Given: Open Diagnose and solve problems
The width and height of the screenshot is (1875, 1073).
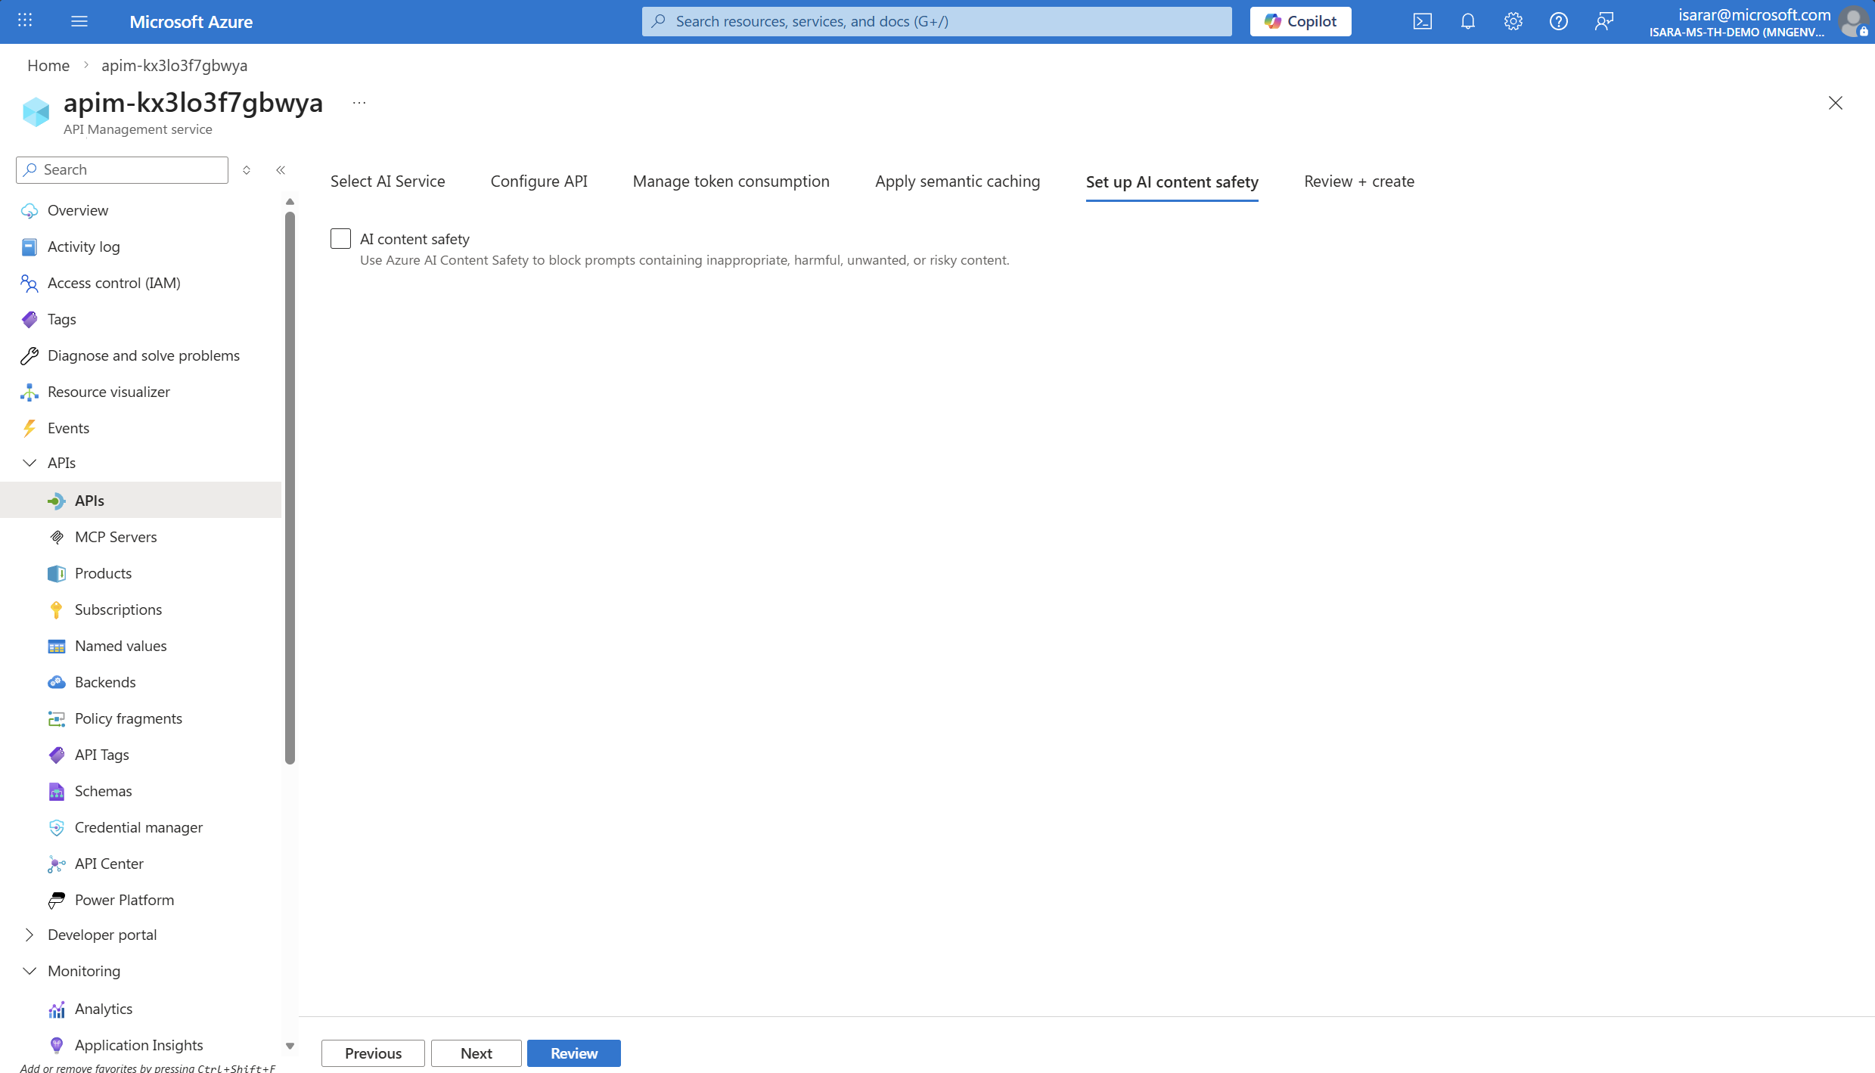Looking at the screenshot, I should click(143, 355).
